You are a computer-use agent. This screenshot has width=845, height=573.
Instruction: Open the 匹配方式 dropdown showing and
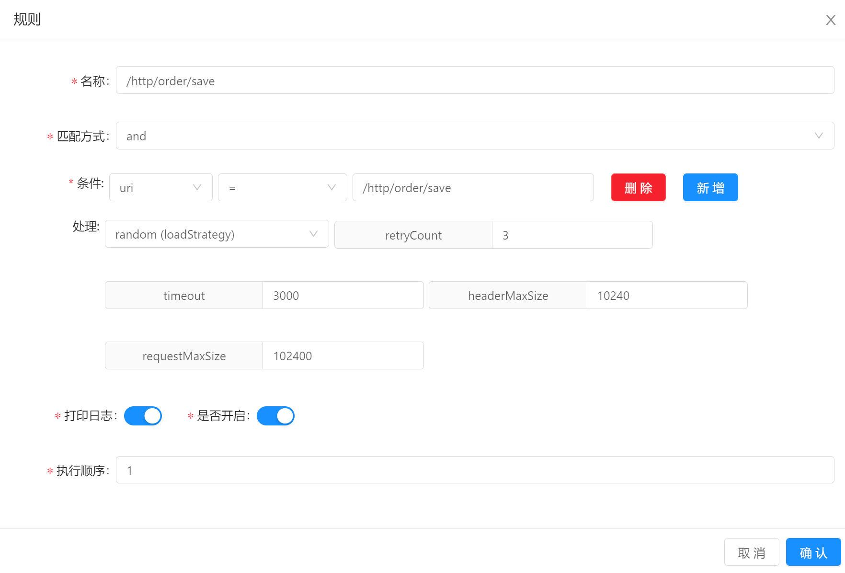[x=474, y=136]
